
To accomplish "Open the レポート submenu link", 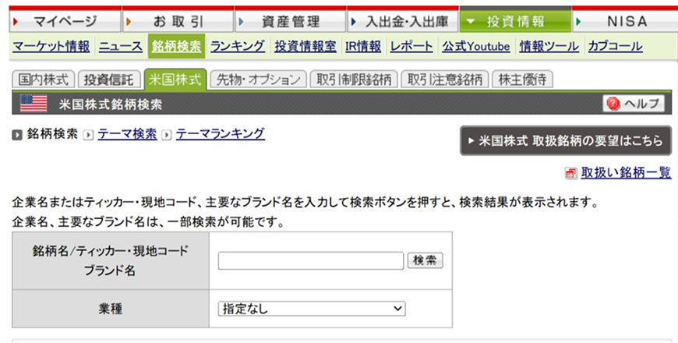I will tap(411, 46).
